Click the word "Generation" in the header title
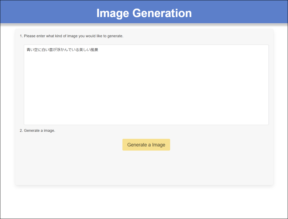The image size is (288, 219). (x=162, y=13)
